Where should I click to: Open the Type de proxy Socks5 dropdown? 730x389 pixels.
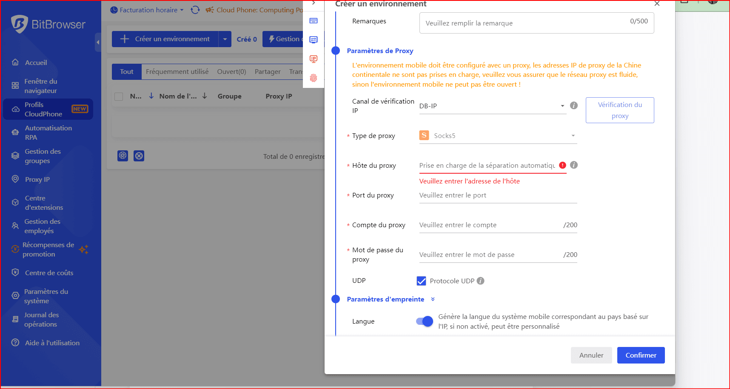tap(498, 136)
